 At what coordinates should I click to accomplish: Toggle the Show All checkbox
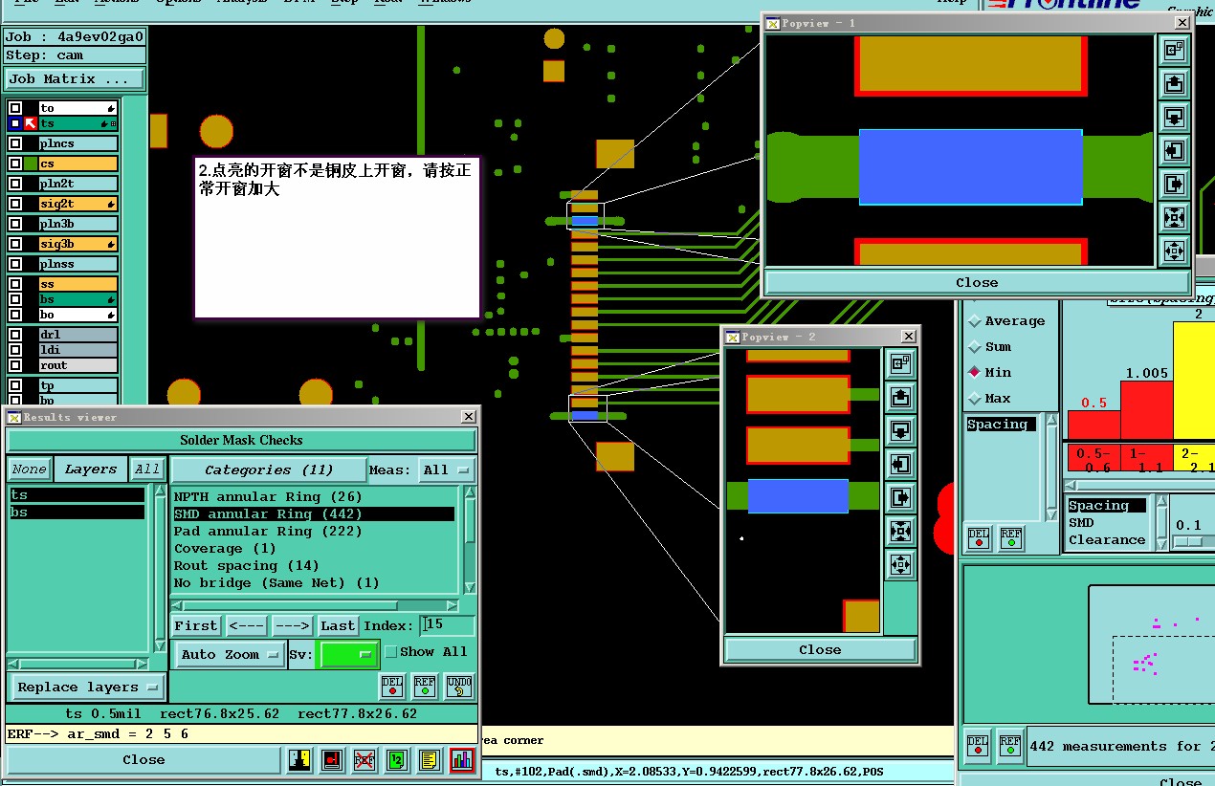coord(390,651)
